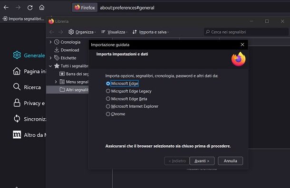This screenshot has height=188, width=290.
Task: Click the Mozilla m logo icon
Action: click(x=17, y=135)
